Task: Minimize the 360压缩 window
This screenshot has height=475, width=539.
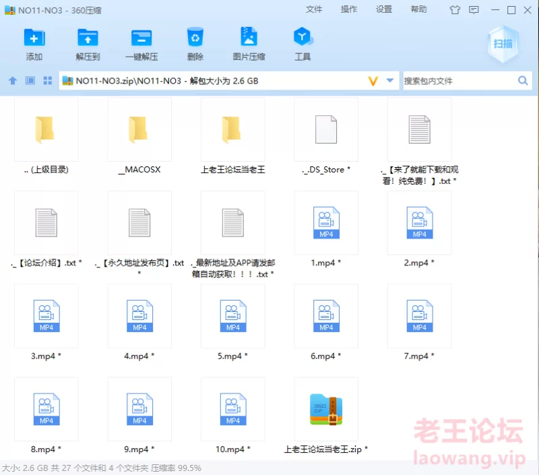Action: click(495, 10)
